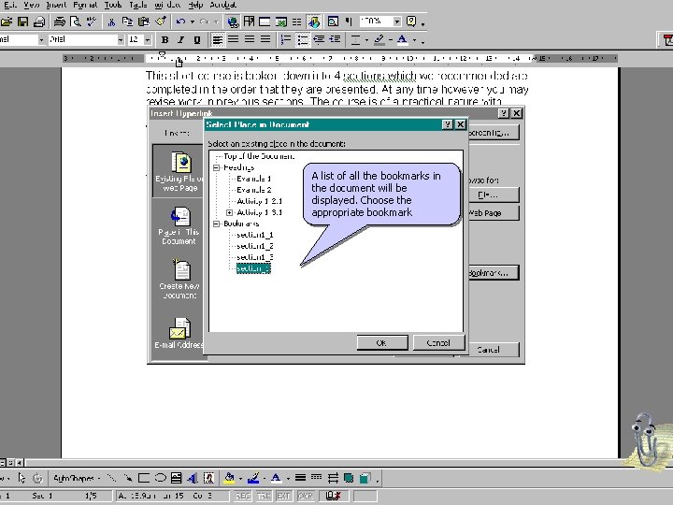Open the Font name dropdown arrow
Screen dimensions: 673x505
tap(121, 40)
